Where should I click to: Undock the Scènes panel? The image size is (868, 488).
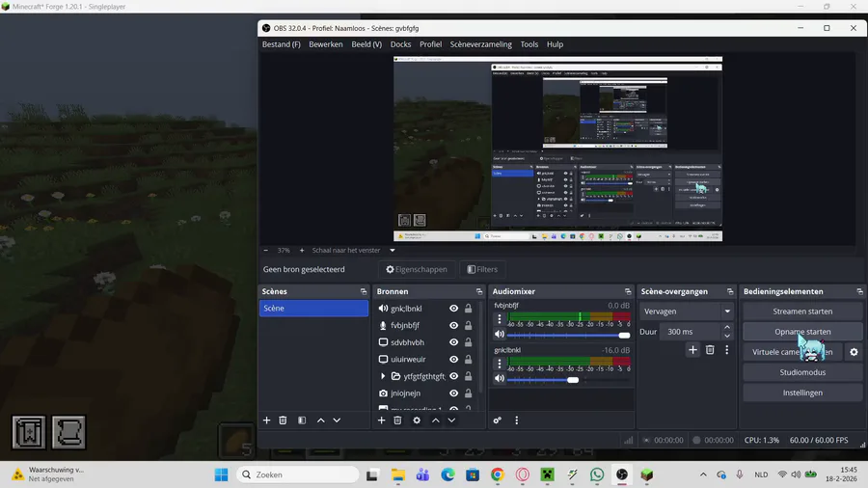[x=364, y=291]
